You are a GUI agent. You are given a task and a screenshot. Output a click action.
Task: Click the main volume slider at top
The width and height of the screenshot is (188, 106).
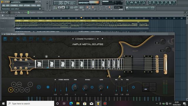47,5
